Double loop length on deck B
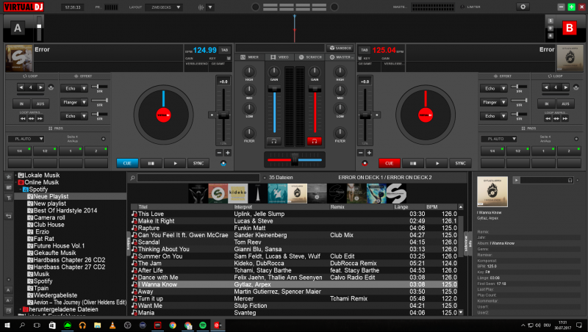The height and width of the screenshot is (332, 588). pos(565,87)
